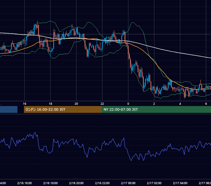Click the 2/16 20:00 label on the lower axis
This screenshot has height=186, width=211.
click(x=76, y=183)
